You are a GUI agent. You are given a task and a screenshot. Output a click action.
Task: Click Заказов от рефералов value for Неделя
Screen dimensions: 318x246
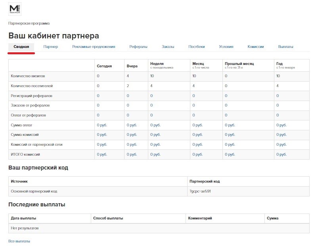pyautogui.click(x=152, y=105)
